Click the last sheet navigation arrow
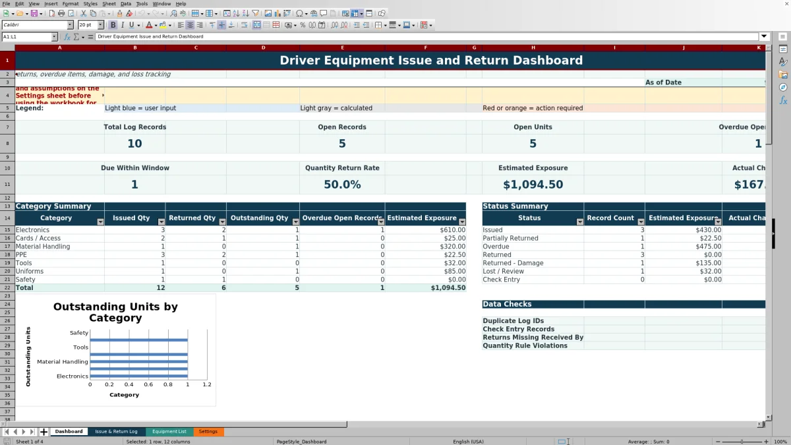Image resolution: width=791 pixels, height=445 pixels. (x=33, y=432)
